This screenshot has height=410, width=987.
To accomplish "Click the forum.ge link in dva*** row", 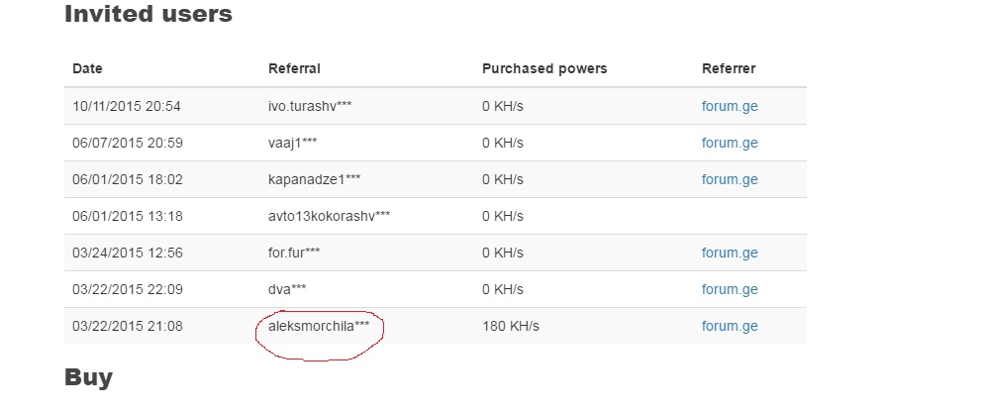I will (x=730, y=289).
